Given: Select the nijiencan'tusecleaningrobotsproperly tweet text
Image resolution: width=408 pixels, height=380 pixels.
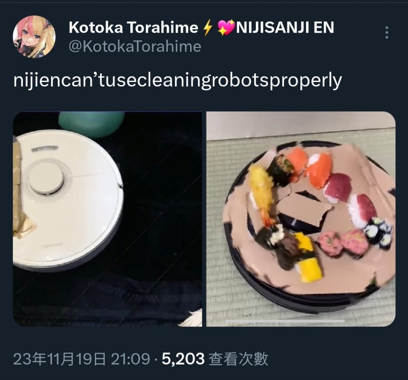Looking at the screenshot, I should point(177,80).
